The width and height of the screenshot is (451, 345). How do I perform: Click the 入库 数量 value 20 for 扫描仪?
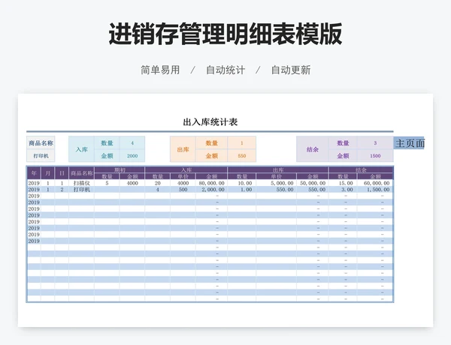pos(158,183)
